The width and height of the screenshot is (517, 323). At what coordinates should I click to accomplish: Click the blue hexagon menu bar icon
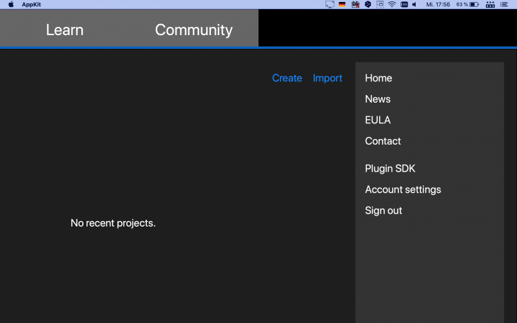click(367, 4)
